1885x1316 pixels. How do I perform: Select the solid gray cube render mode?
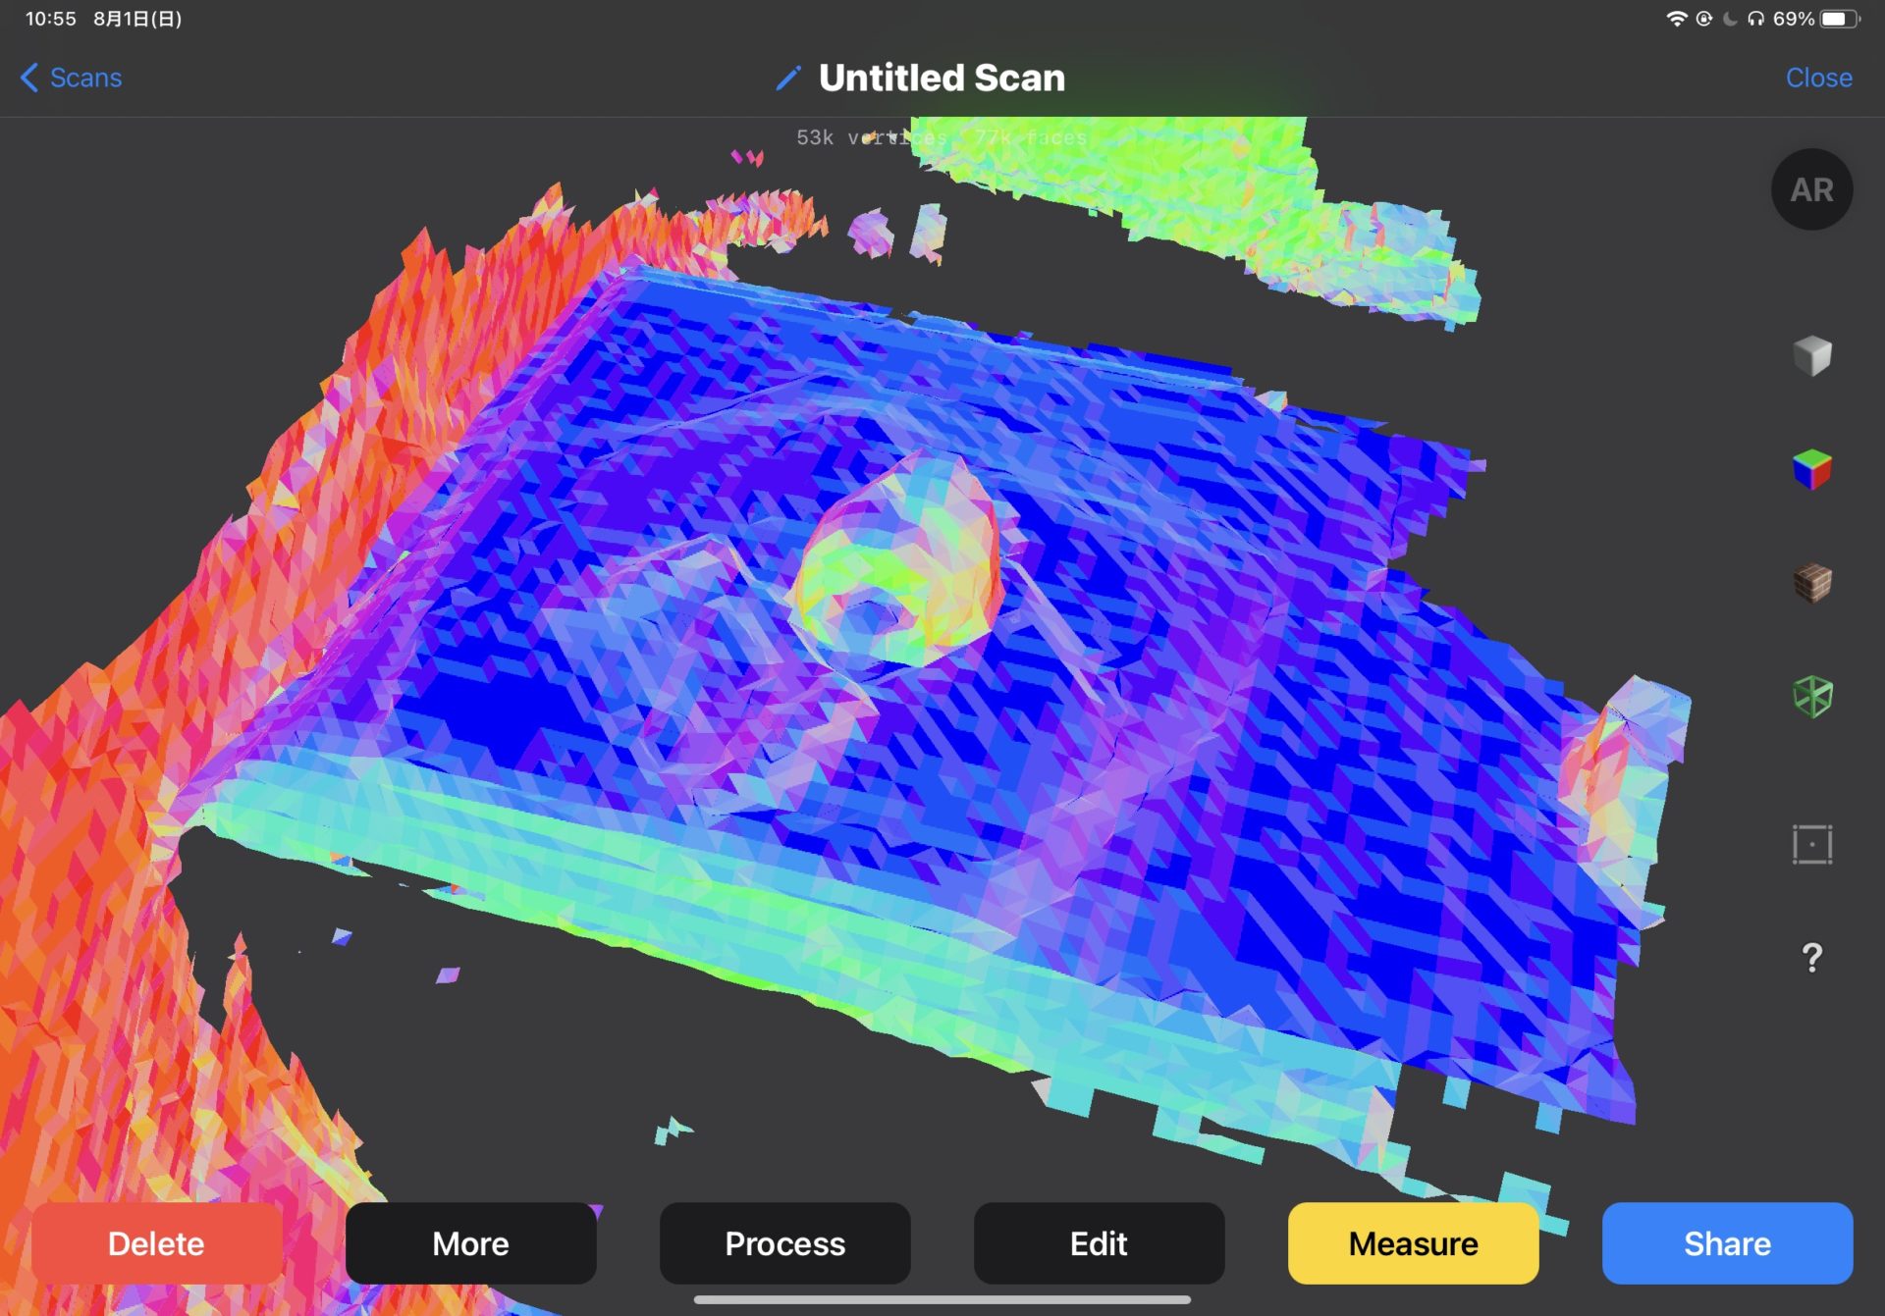1811,356
